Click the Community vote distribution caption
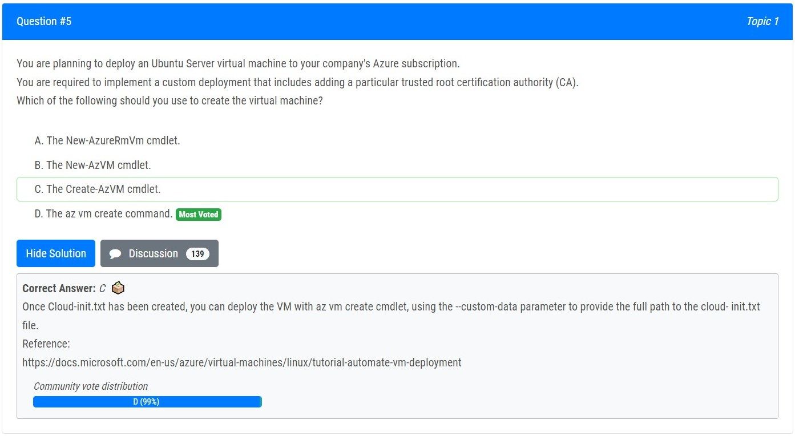The image size is (795, 436). [91, 386]
